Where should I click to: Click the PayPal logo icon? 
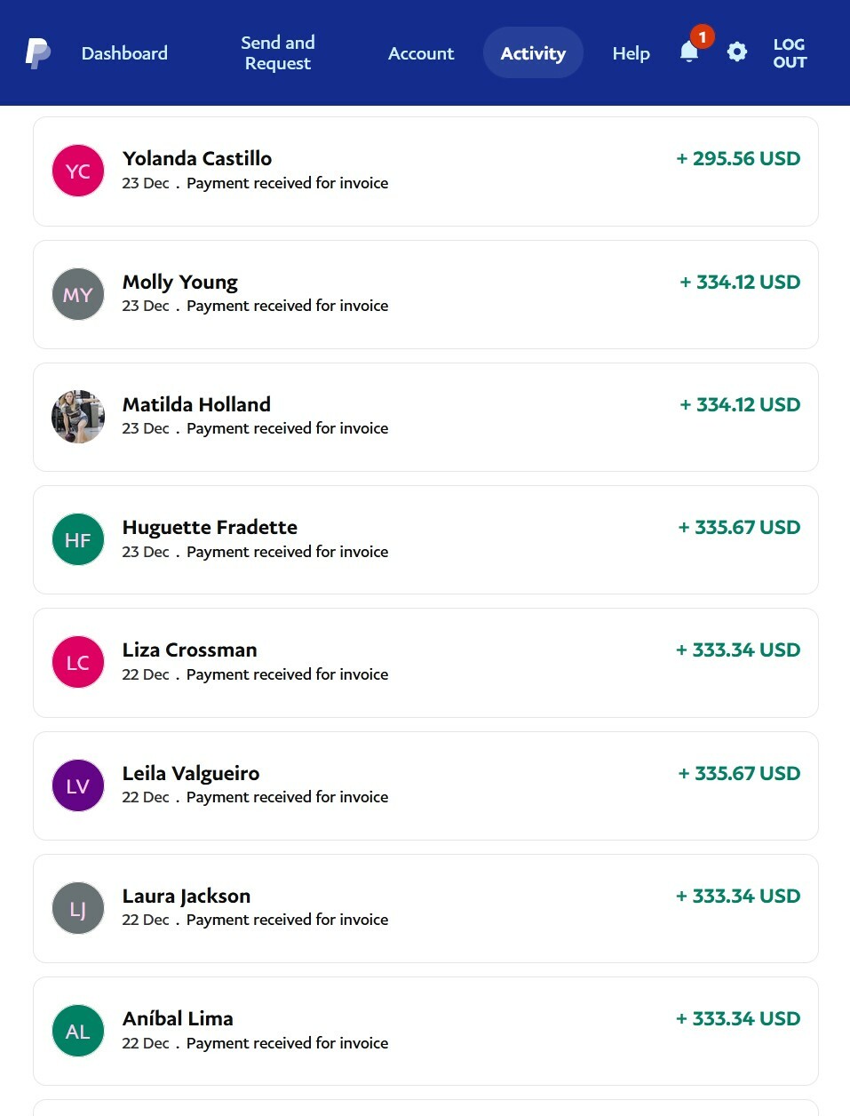37,53
